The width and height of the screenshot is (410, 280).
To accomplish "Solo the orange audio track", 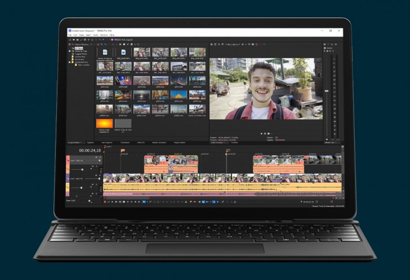I will 97,166.
